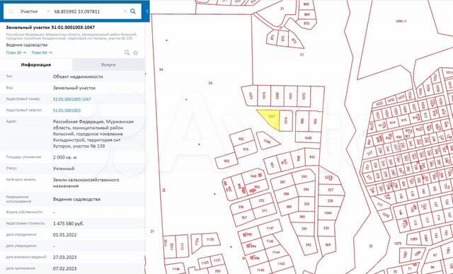This screenshot has width=453, height=274.
Task: Click in the coordinates search input
Action: 86,11
